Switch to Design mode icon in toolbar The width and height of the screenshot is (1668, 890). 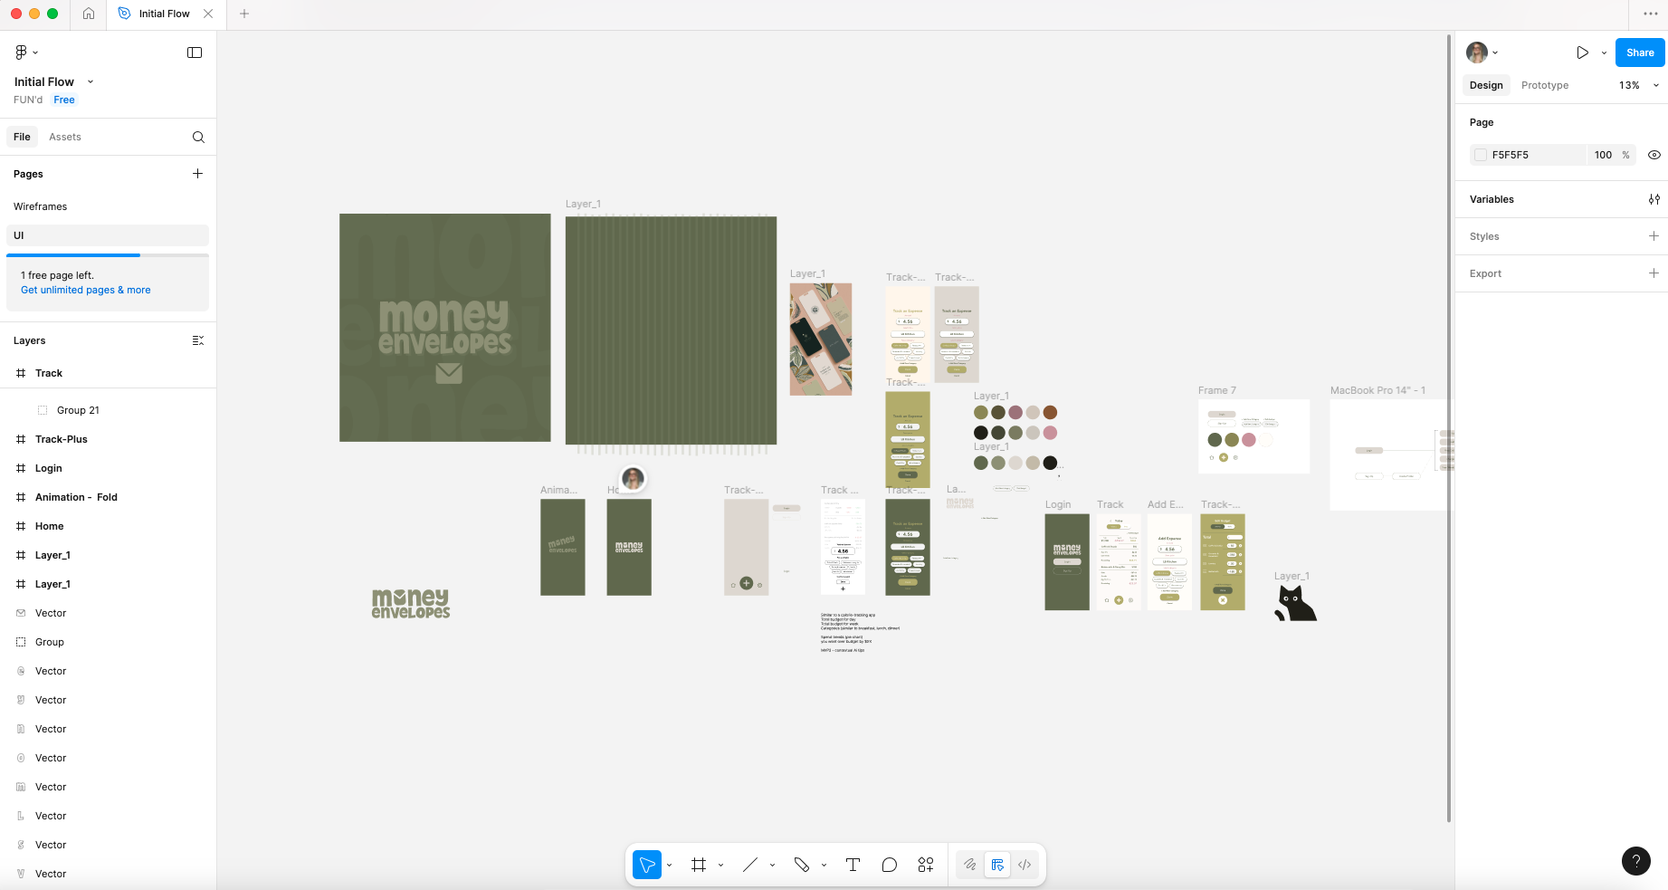tap(997, 865)
